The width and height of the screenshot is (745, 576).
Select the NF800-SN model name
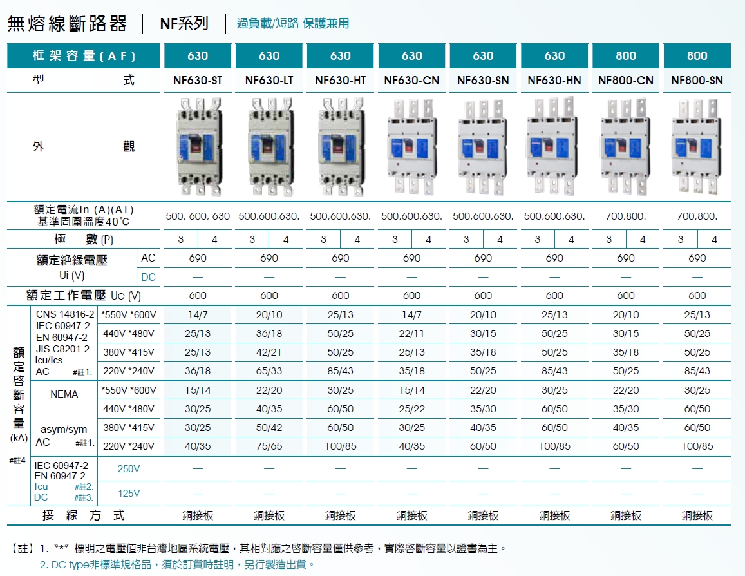[697, 81]
